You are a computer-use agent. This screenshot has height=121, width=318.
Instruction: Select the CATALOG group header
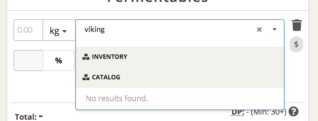tap(180, 77)
